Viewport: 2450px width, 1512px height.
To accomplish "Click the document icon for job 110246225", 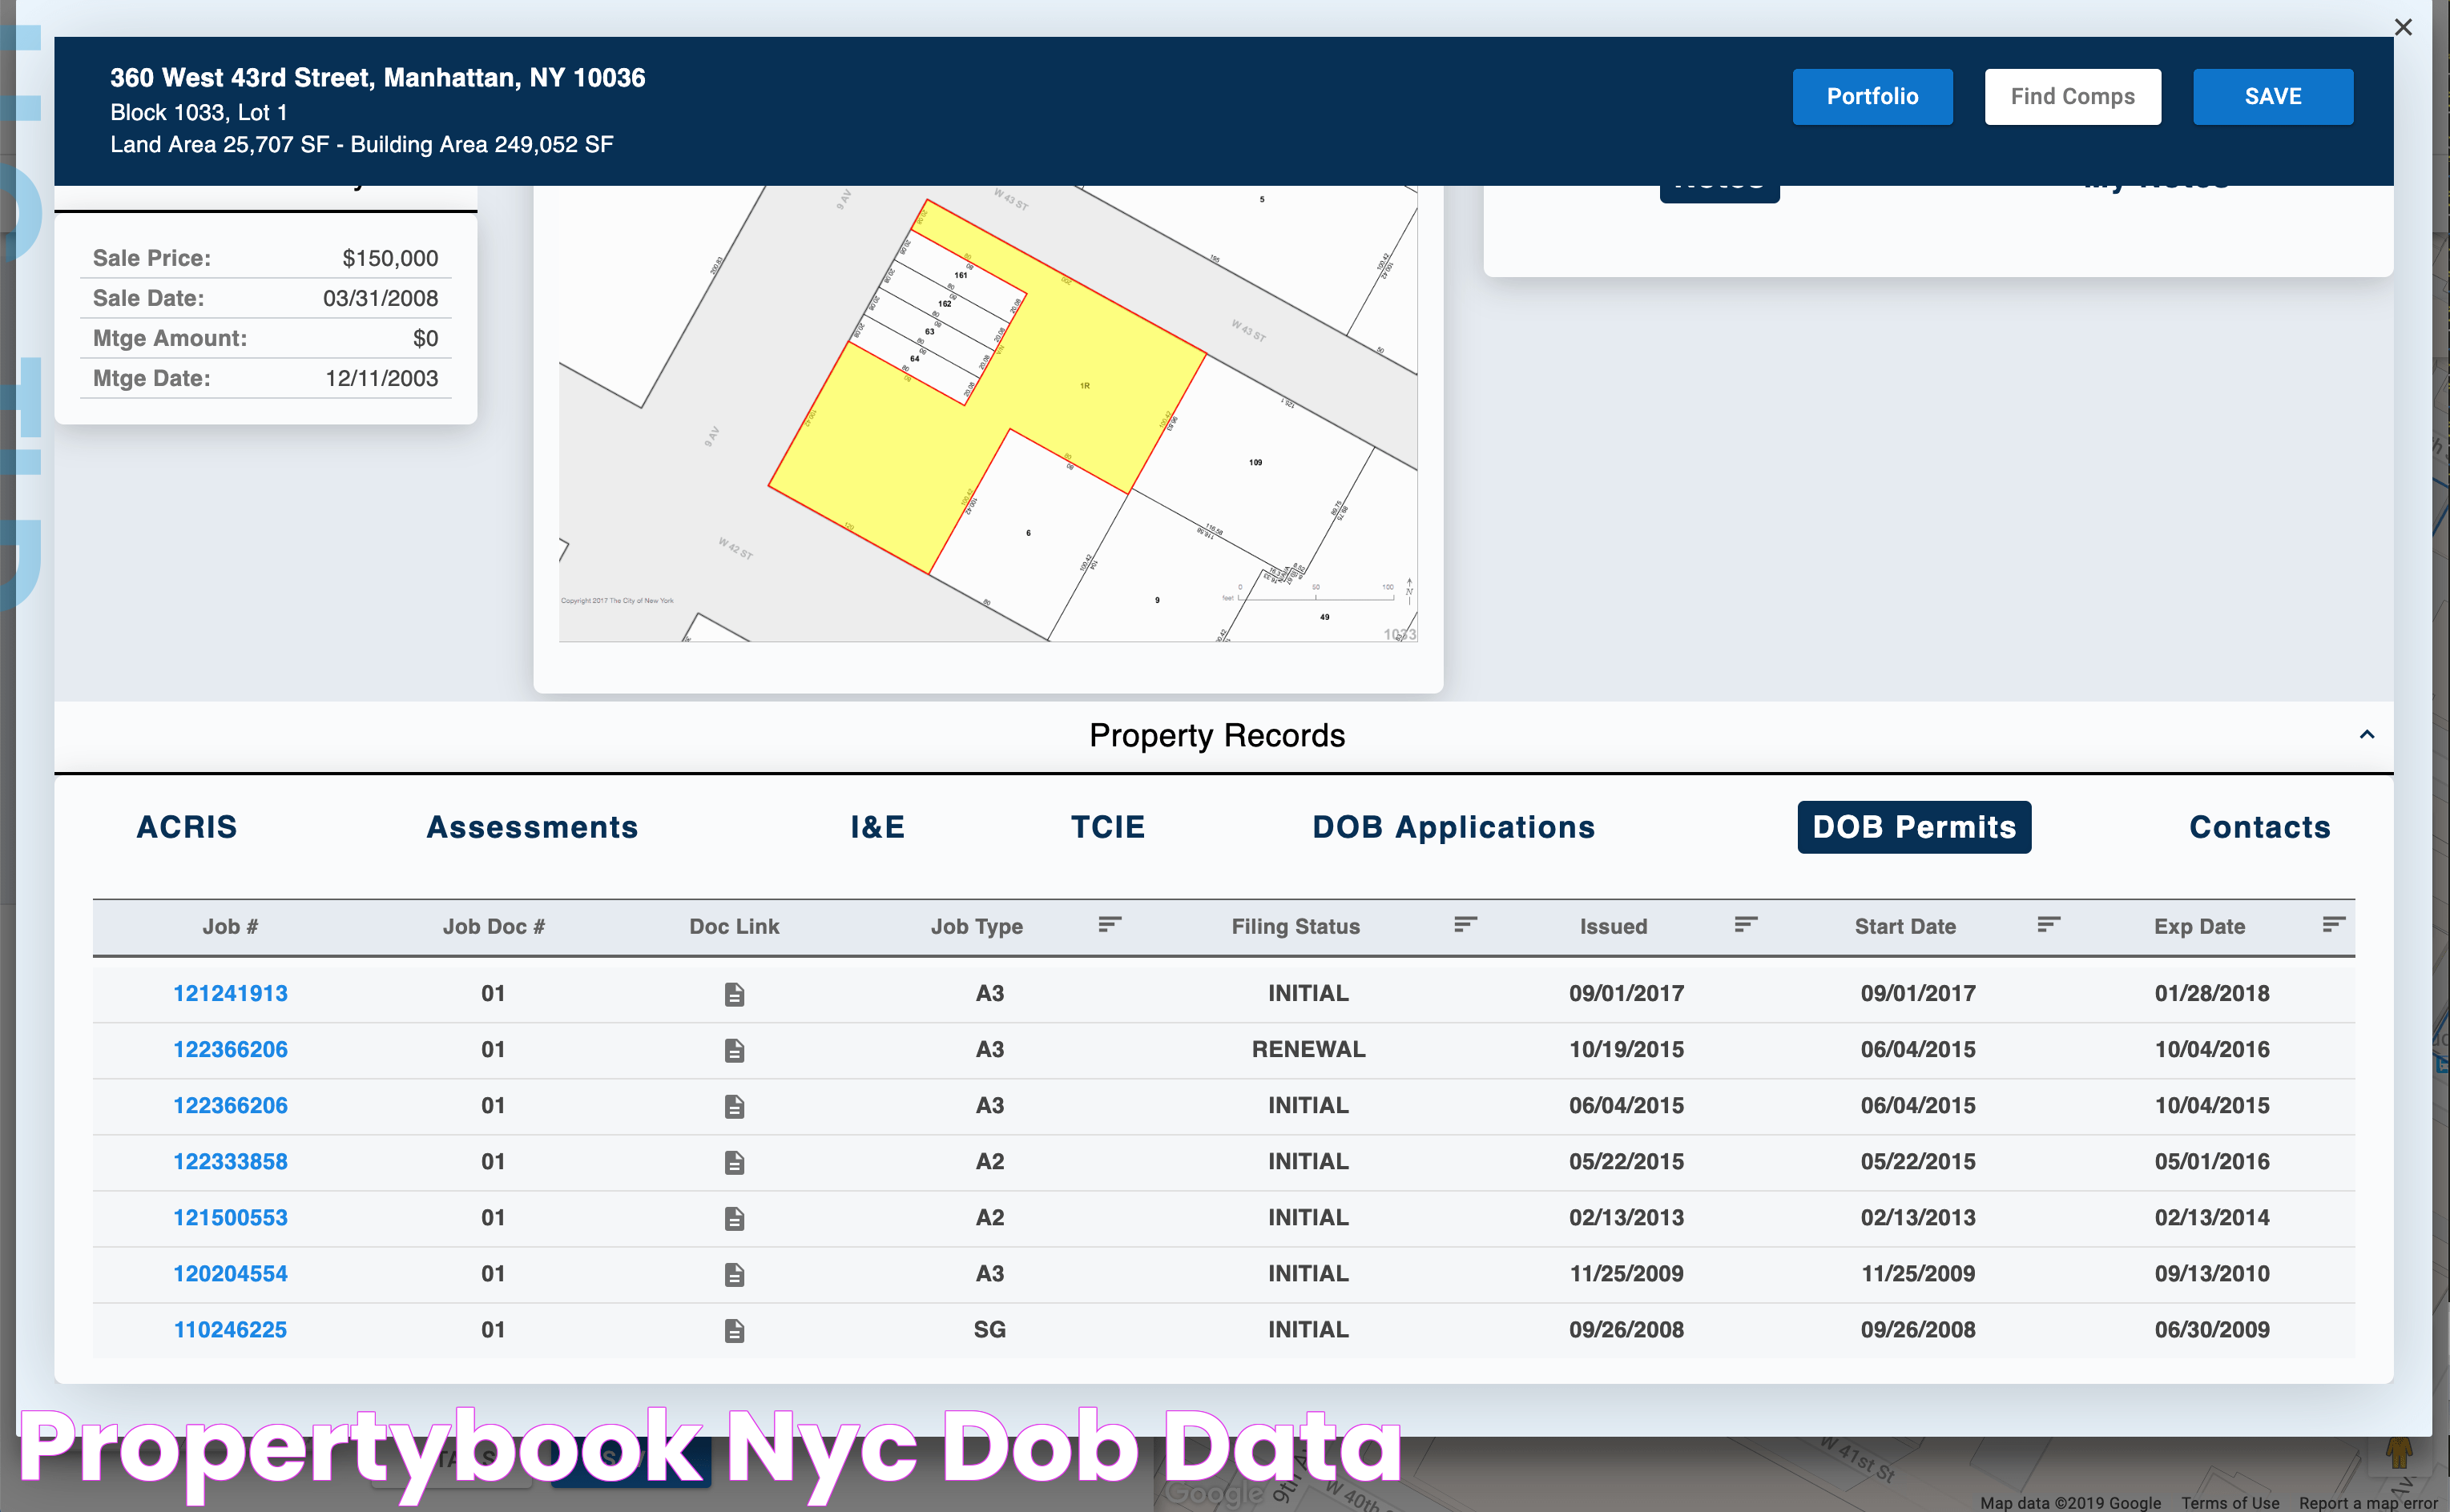I will [x=735, y=1329].
